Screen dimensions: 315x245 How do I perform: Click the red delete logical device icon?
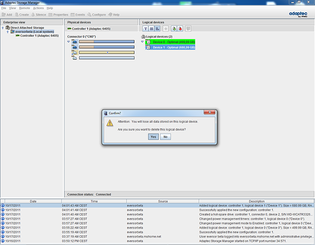point(180,29)
